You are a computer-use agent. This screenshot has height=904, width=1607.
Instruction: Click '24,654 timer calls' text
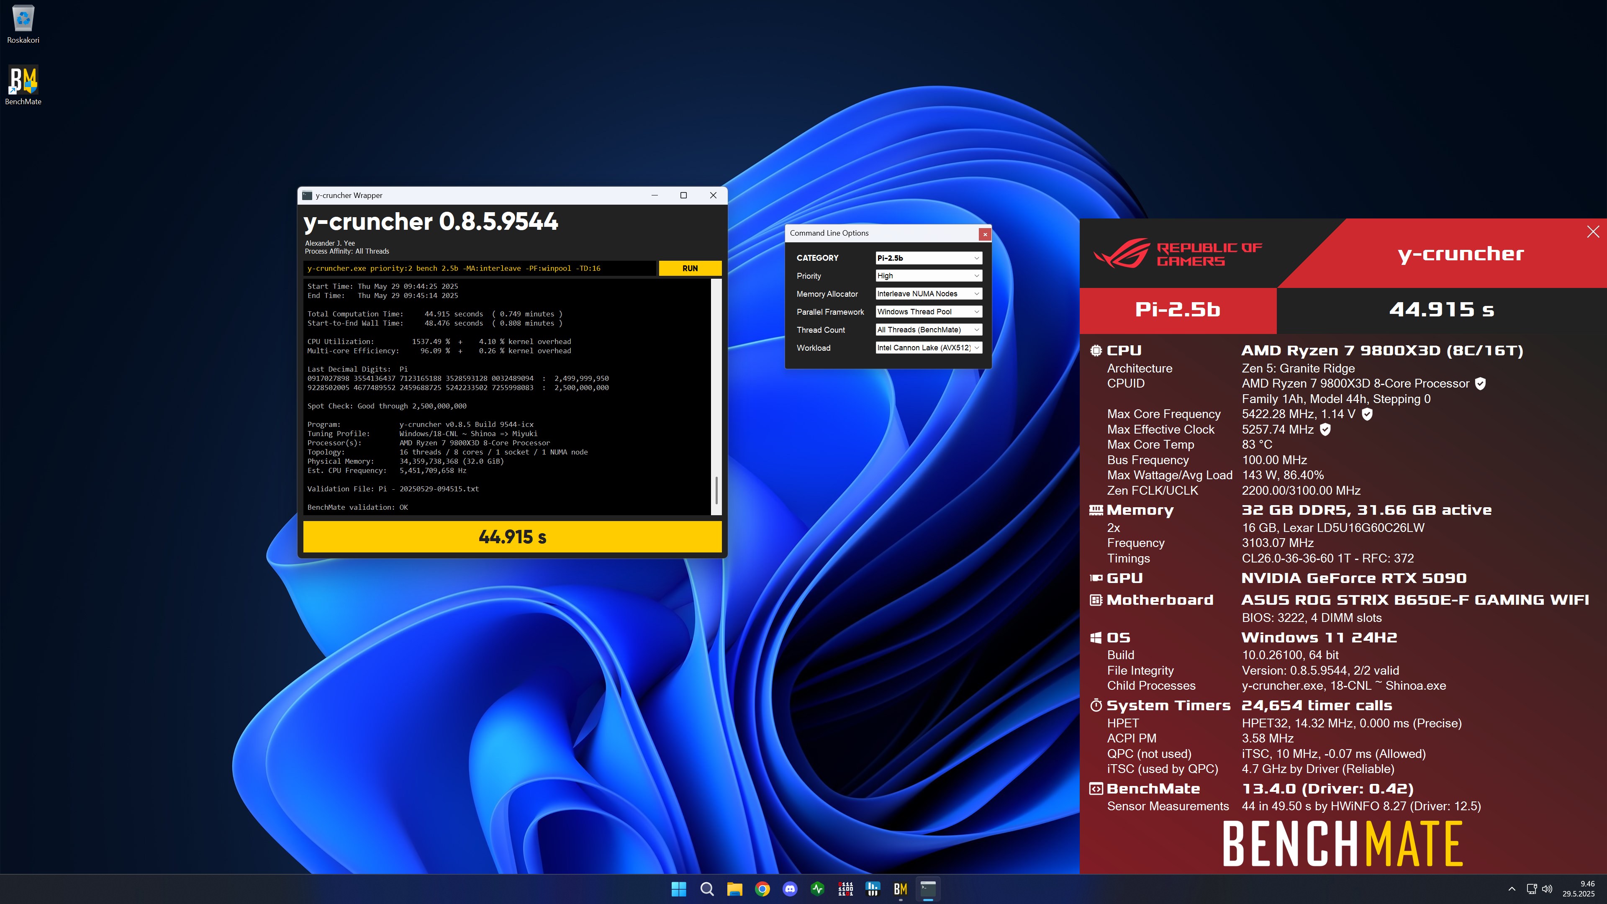(1317, 706)
